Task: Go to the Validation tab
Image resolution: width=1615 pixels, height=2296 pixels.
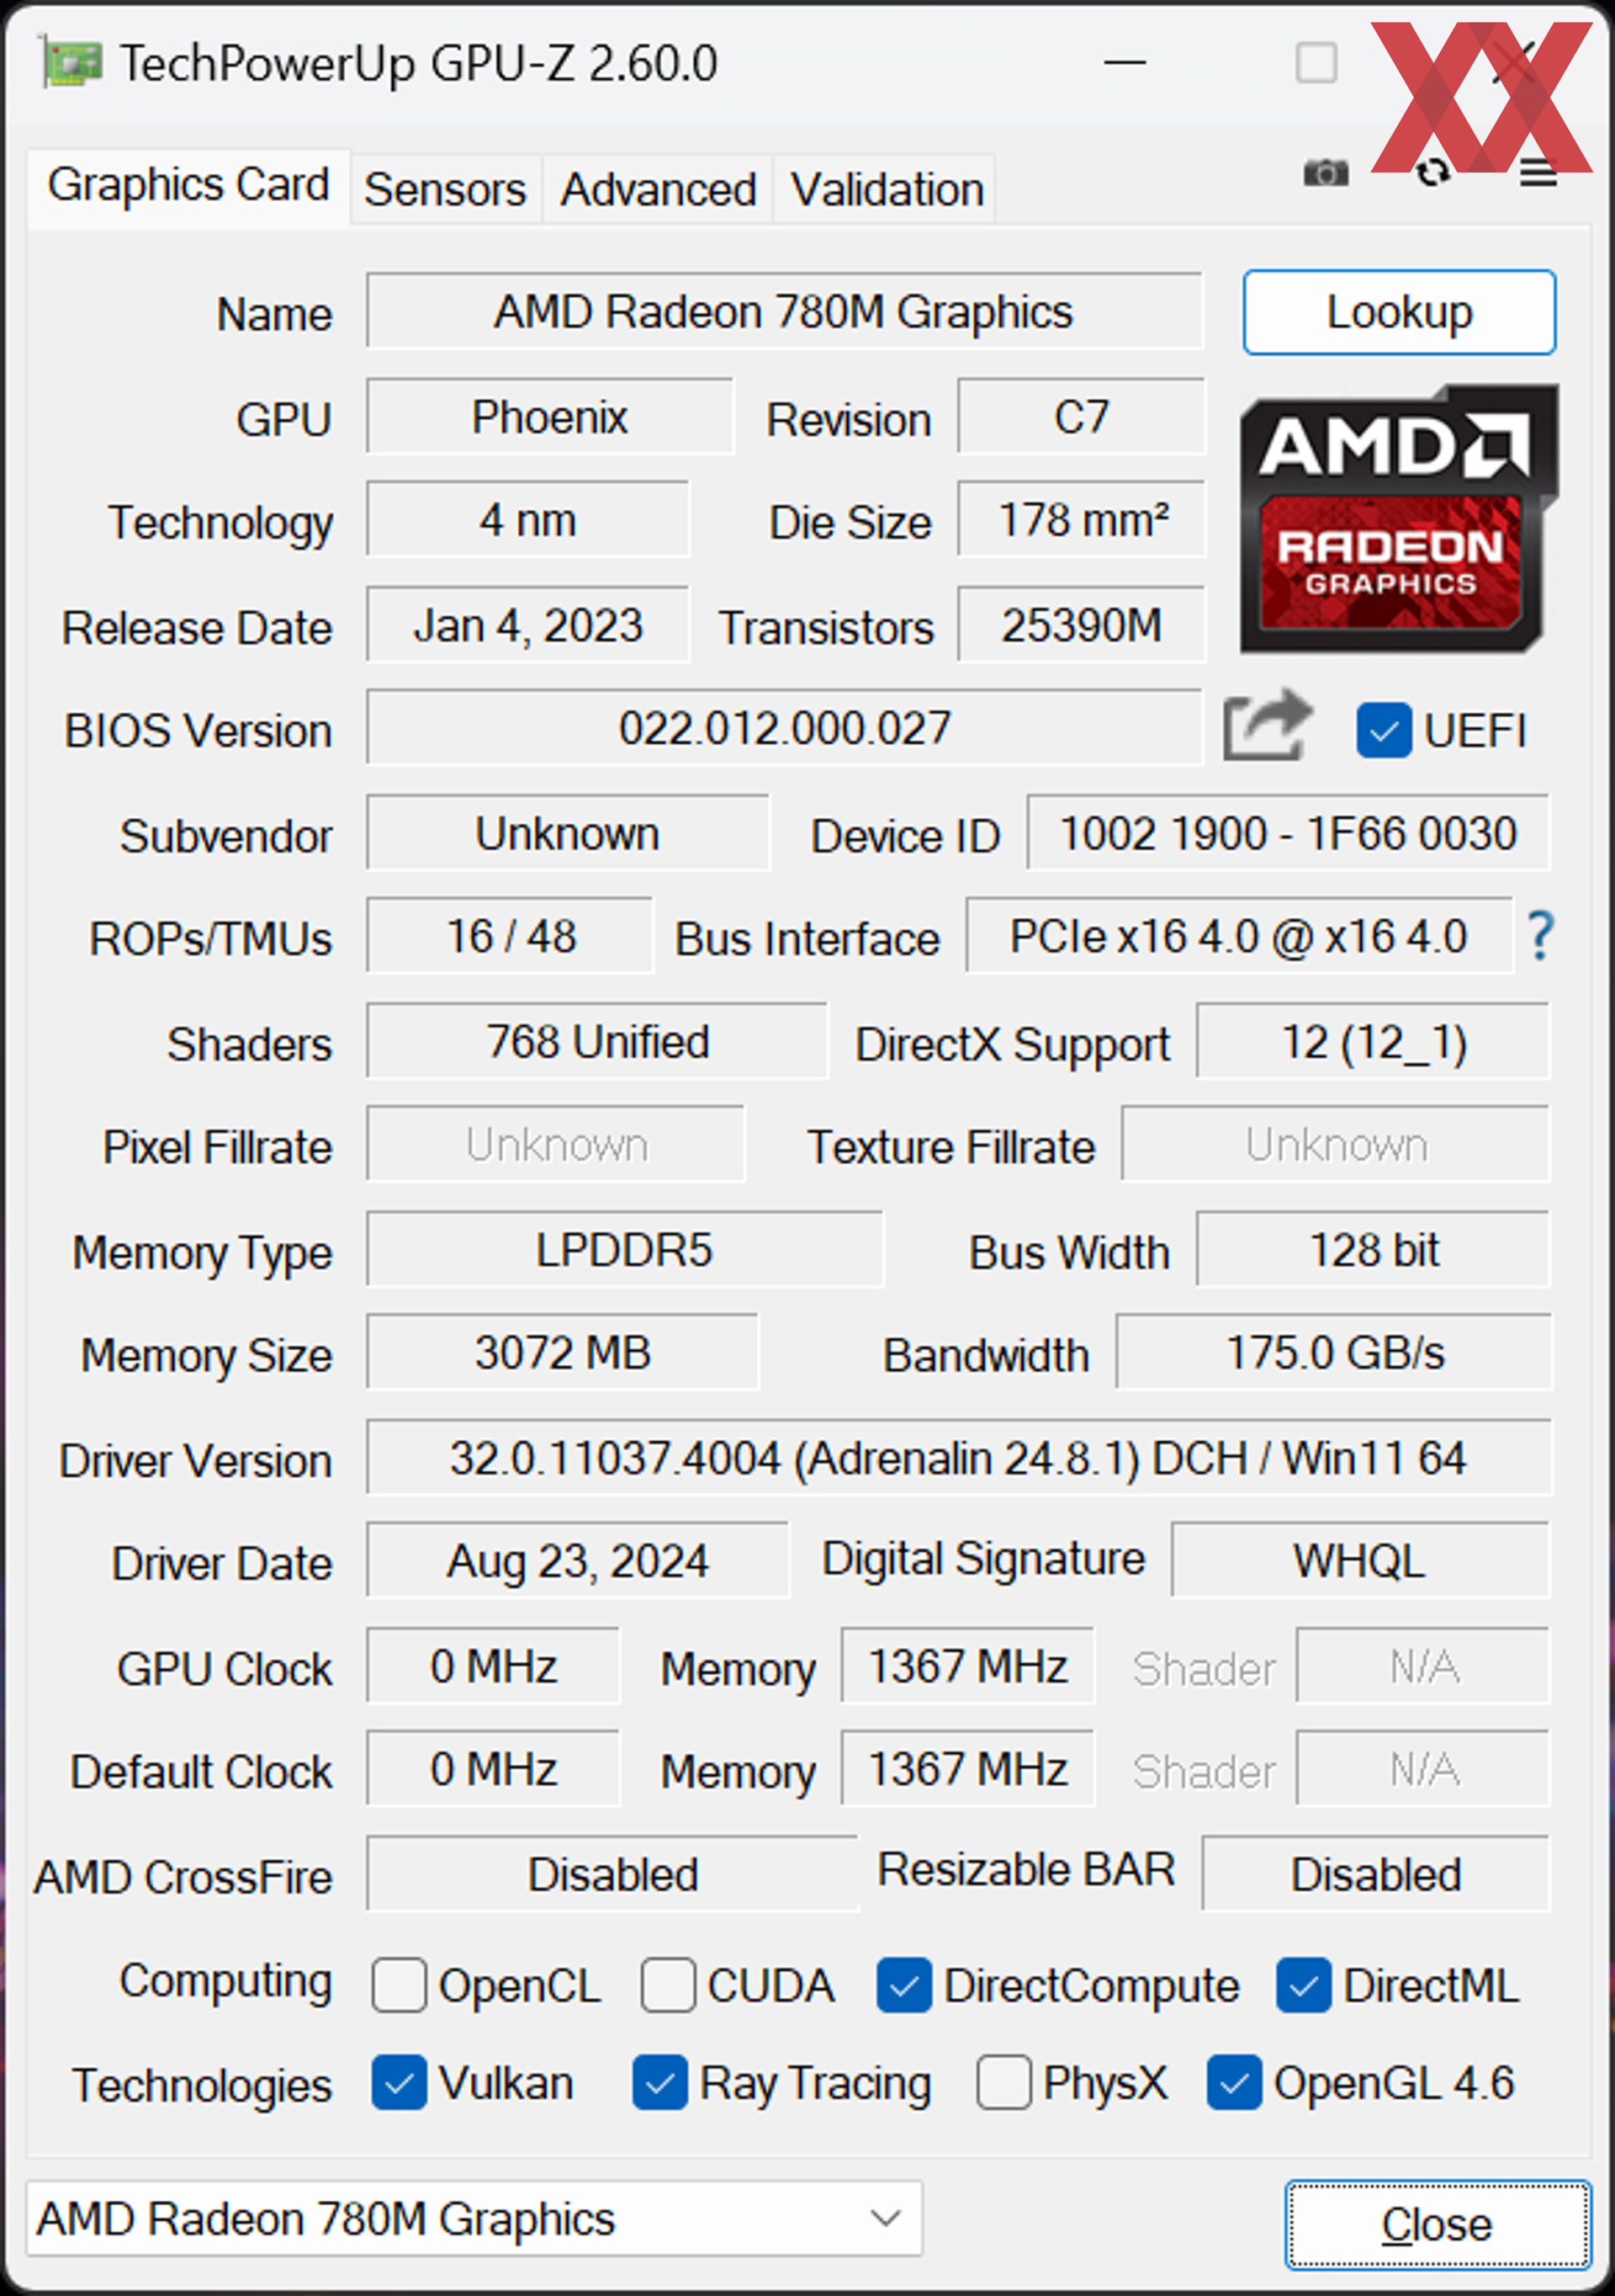Action: 887,189
